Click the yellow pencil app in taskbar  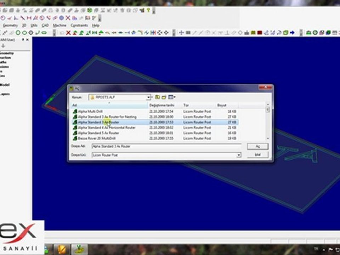click(x=62, y=250)
